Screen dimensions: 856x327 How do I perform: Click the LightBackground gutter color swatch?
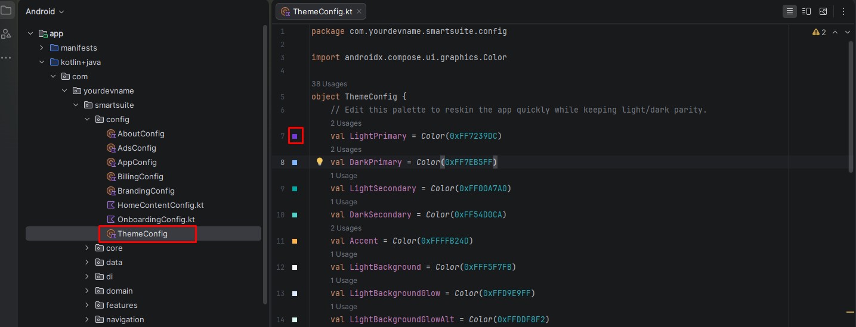(x=295, y=267)
